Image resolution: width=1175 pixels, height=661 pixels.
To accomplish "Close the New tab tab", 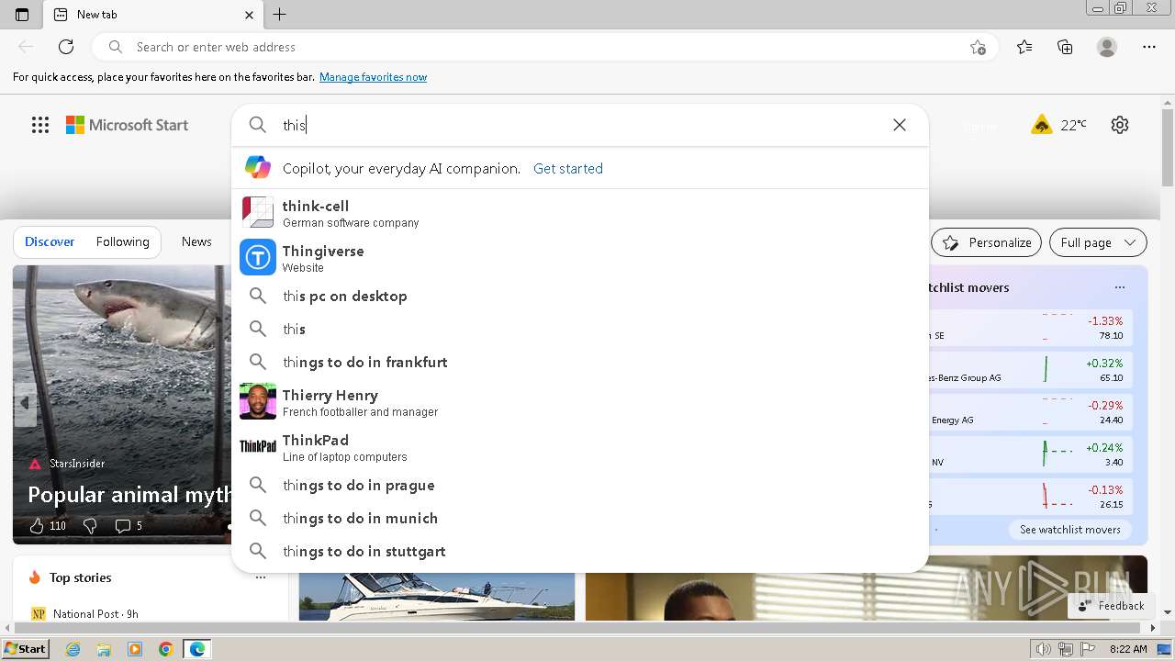I will pyautogui.click(x=249, y=15).
